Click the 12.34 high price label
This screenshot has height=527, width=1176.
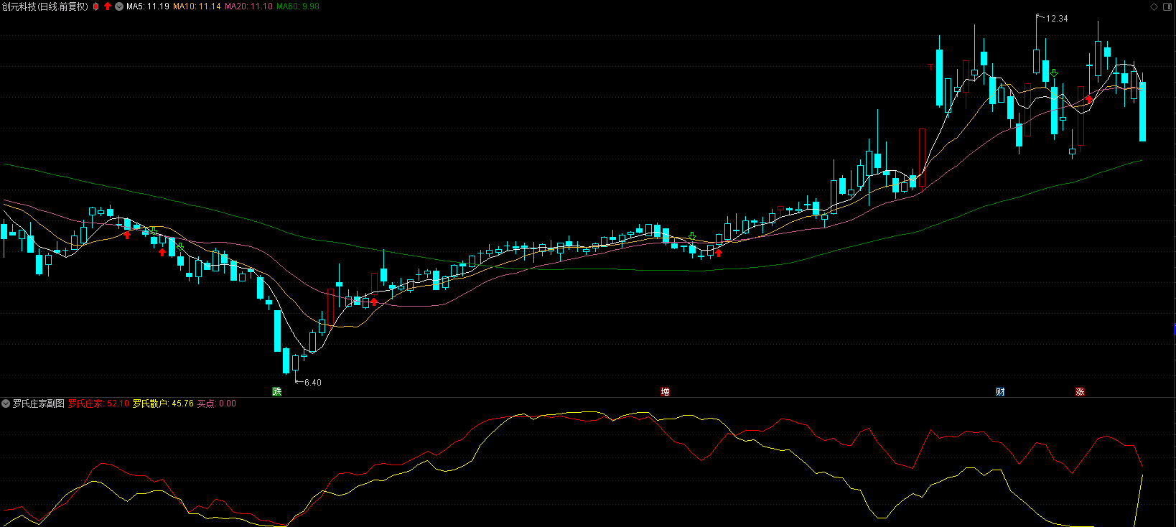1057,19
